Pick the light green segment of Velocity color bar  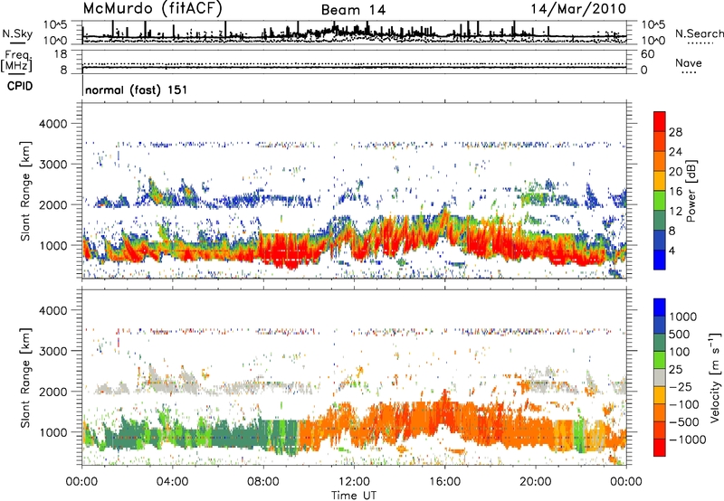660,360
